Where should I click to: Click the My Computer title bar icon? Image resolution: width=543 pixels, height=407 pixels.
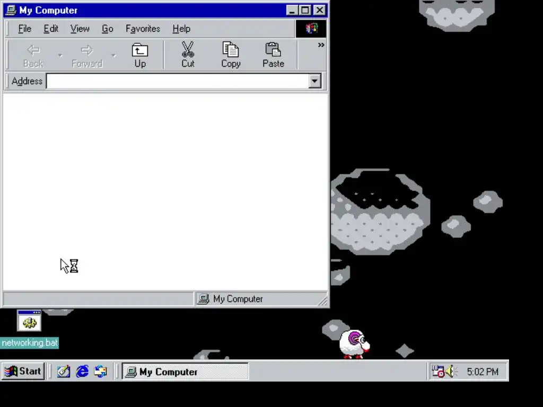(x=11, y=10)
